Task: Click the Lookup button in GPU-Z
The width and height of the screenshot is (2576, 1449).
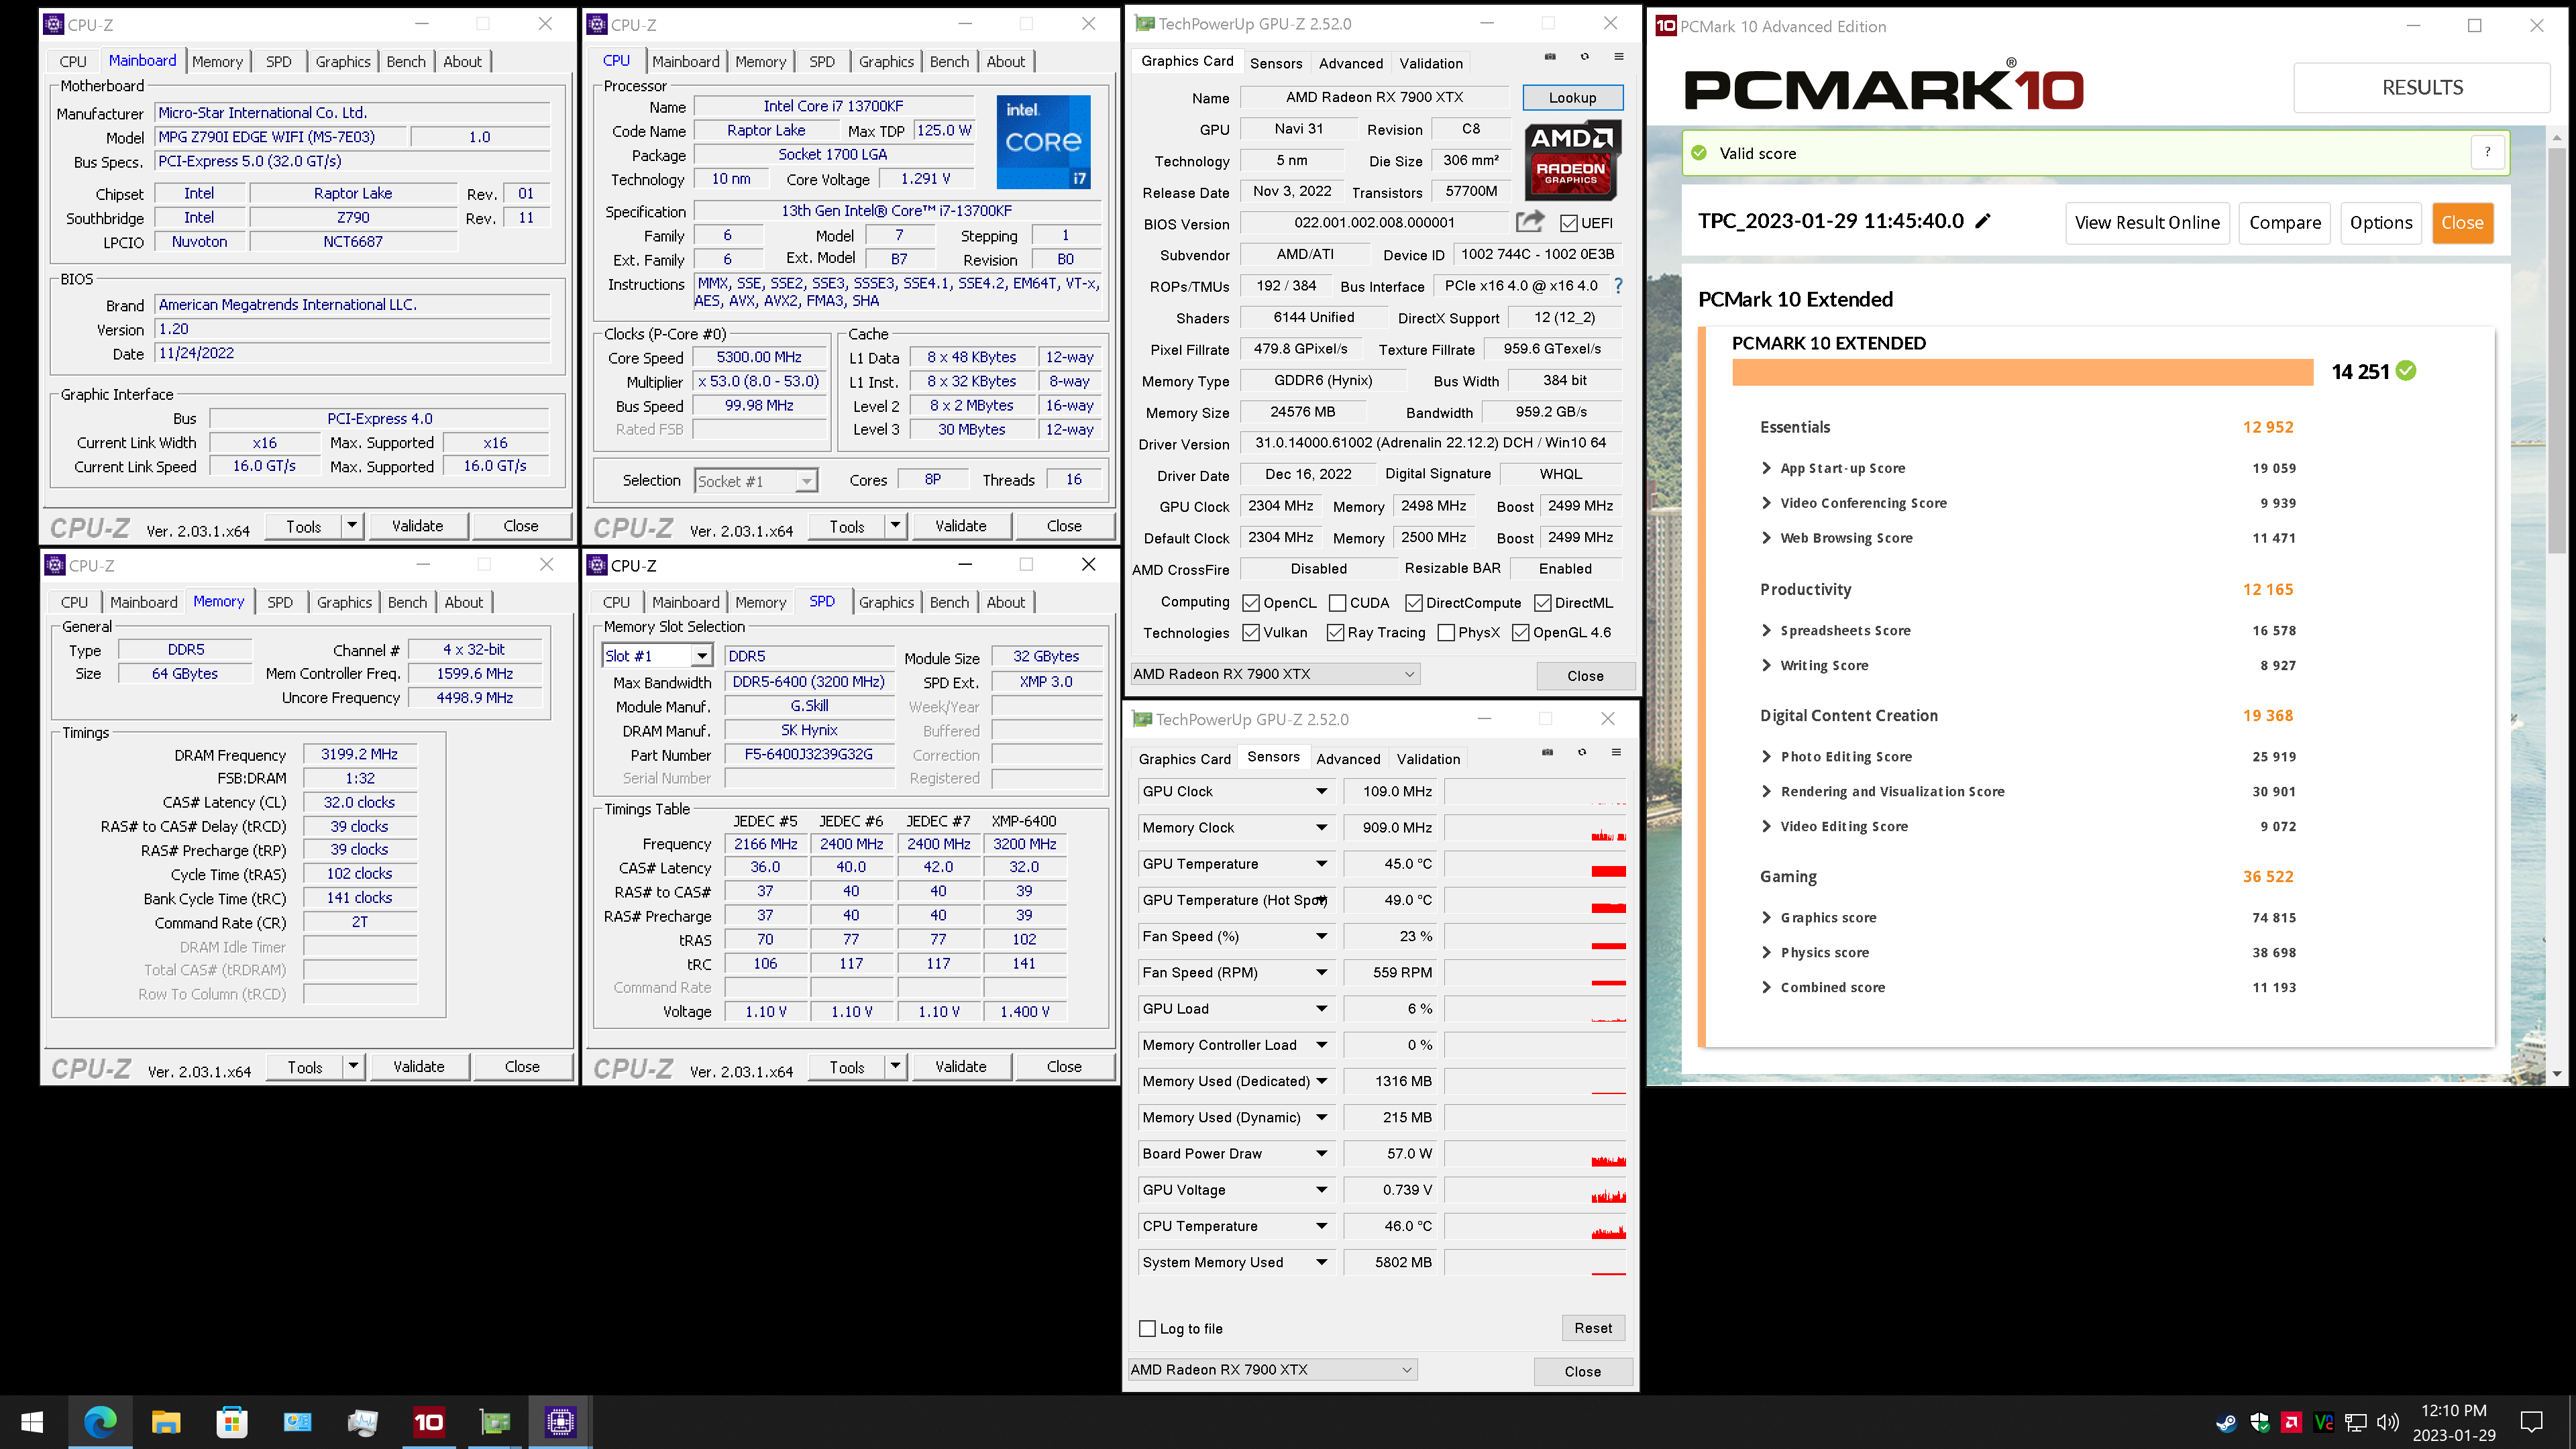Action: 1572,97
